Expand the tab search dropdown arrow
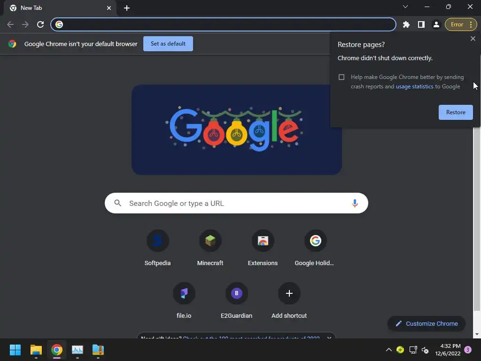This screenshot has width=481, height=361. pyautogui.click(x=405, y=7)
